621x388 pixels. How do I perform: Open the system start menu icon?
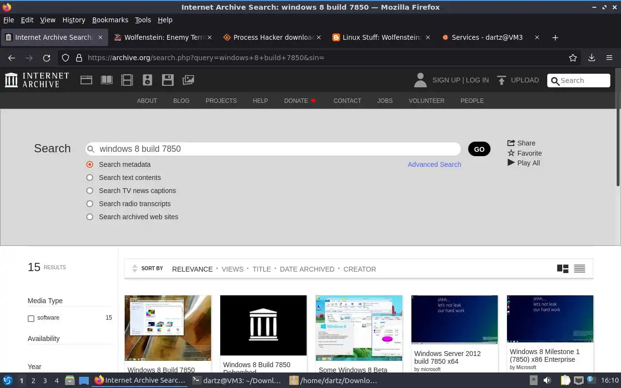click(x=8, y=380)
